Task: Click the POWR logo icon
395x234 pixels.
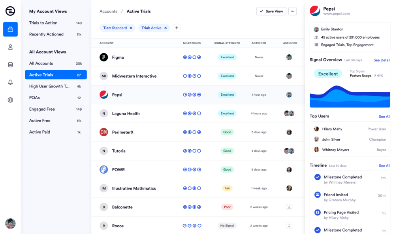Action: [104, 170]
